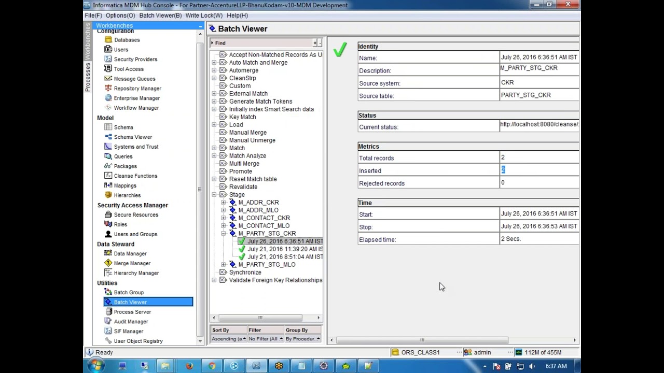
Task: Collapse the Workbenches panel header button
Action: tap(200, 26)
